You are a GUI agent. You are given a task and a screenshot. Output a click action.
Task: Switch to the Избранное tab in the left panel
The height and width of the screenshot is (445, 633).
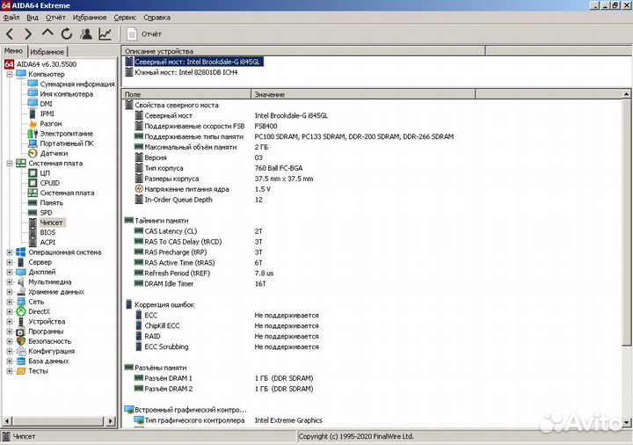[x=47, y=52]
